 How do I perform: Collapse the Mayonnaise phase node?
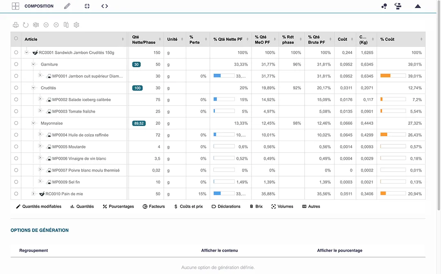pos(33,123)
